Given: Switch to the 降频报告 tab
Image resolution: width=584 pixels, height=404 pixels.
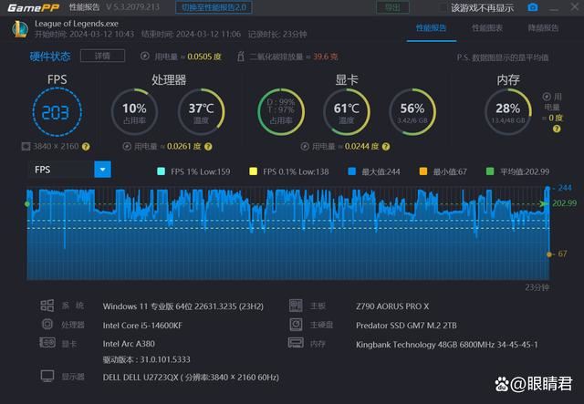Looking at the screenshot, I should (x=543, y=28).
